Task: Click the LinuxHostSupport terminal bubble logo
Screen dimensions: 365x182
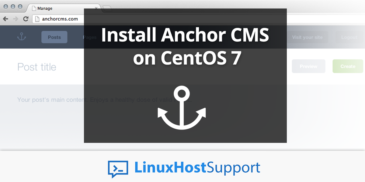Action: (x=118, y=169)
